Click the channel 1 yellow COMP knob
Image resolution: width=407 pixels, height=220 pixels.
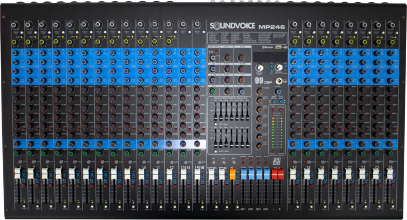coord(15,42)
